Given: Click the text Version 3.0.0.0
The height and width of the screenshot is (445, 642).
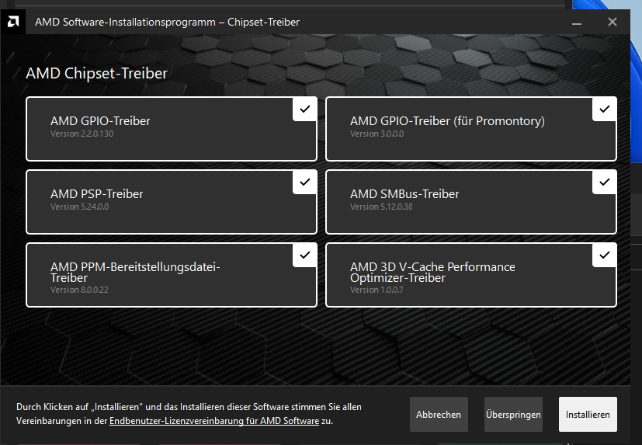Looking at the screenshot, I should pos(377,134).
